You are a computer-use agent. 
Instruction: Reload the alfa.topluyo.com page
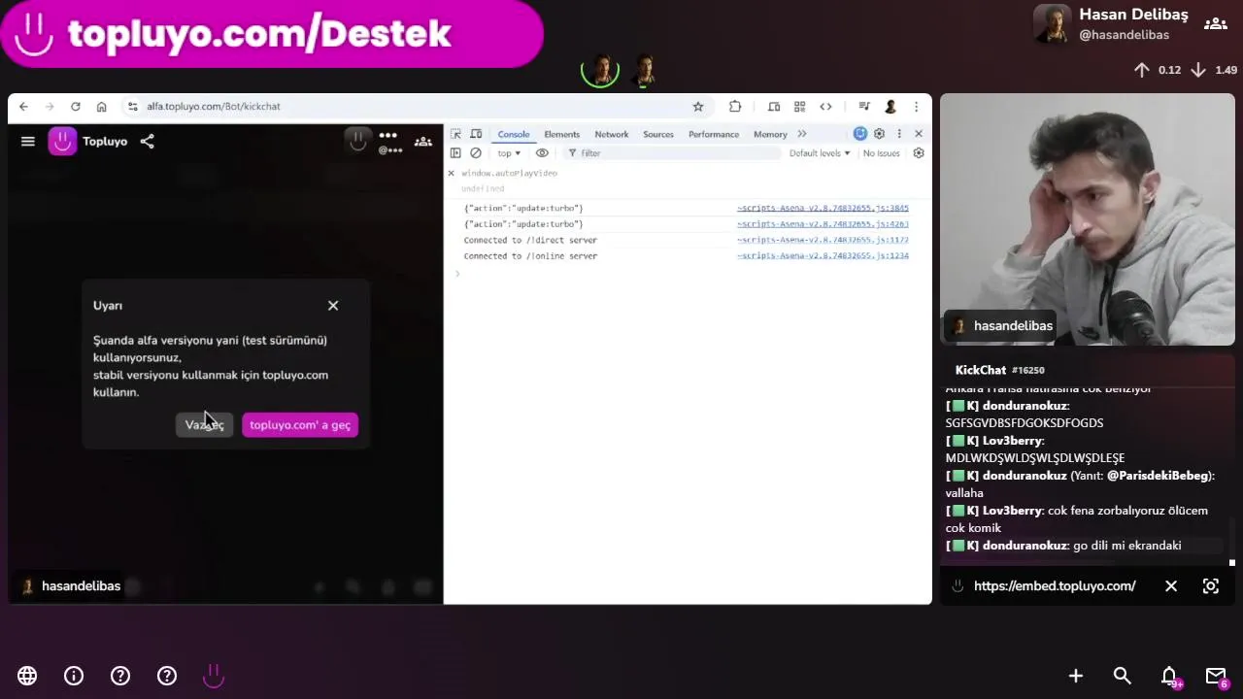(75, 107)
